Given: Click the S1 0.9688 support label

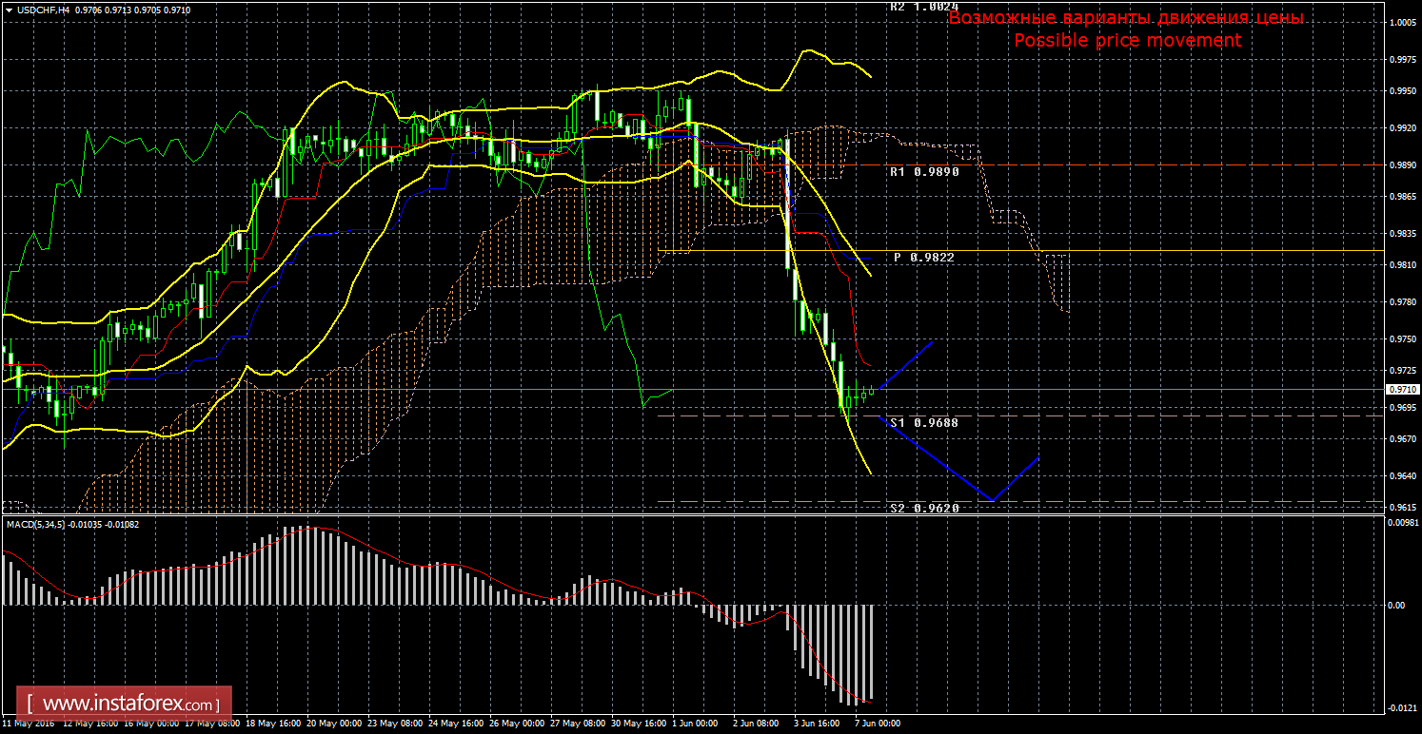Looking at the screenshot, I should point(923,422).
